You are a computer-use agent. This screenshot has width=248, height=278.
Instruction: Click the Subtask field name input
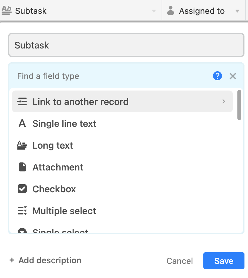(126, 45)
